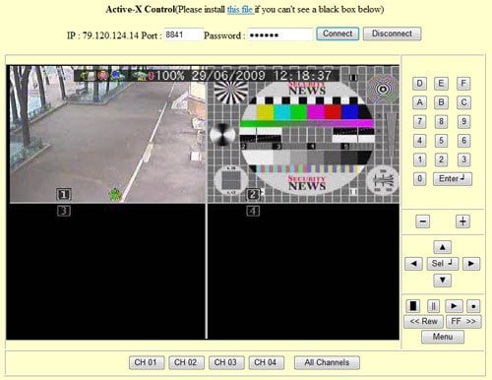
Task: Click the pause playback button
Action: tap(433, 306)
